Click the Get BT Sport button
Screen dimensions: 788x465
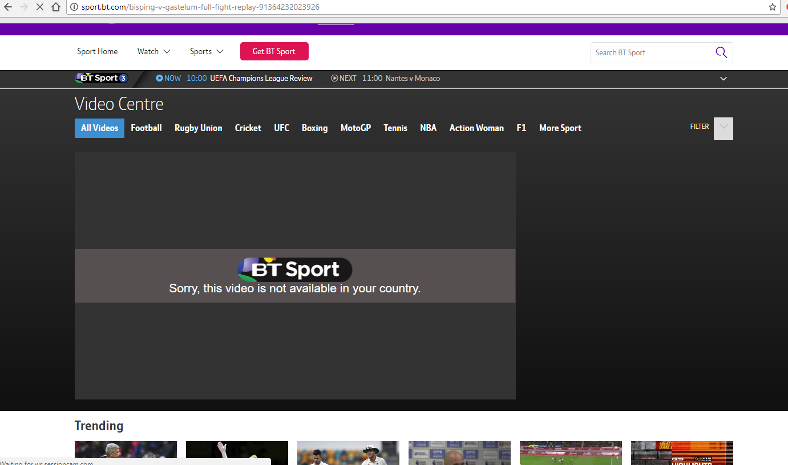coord(274,51)
